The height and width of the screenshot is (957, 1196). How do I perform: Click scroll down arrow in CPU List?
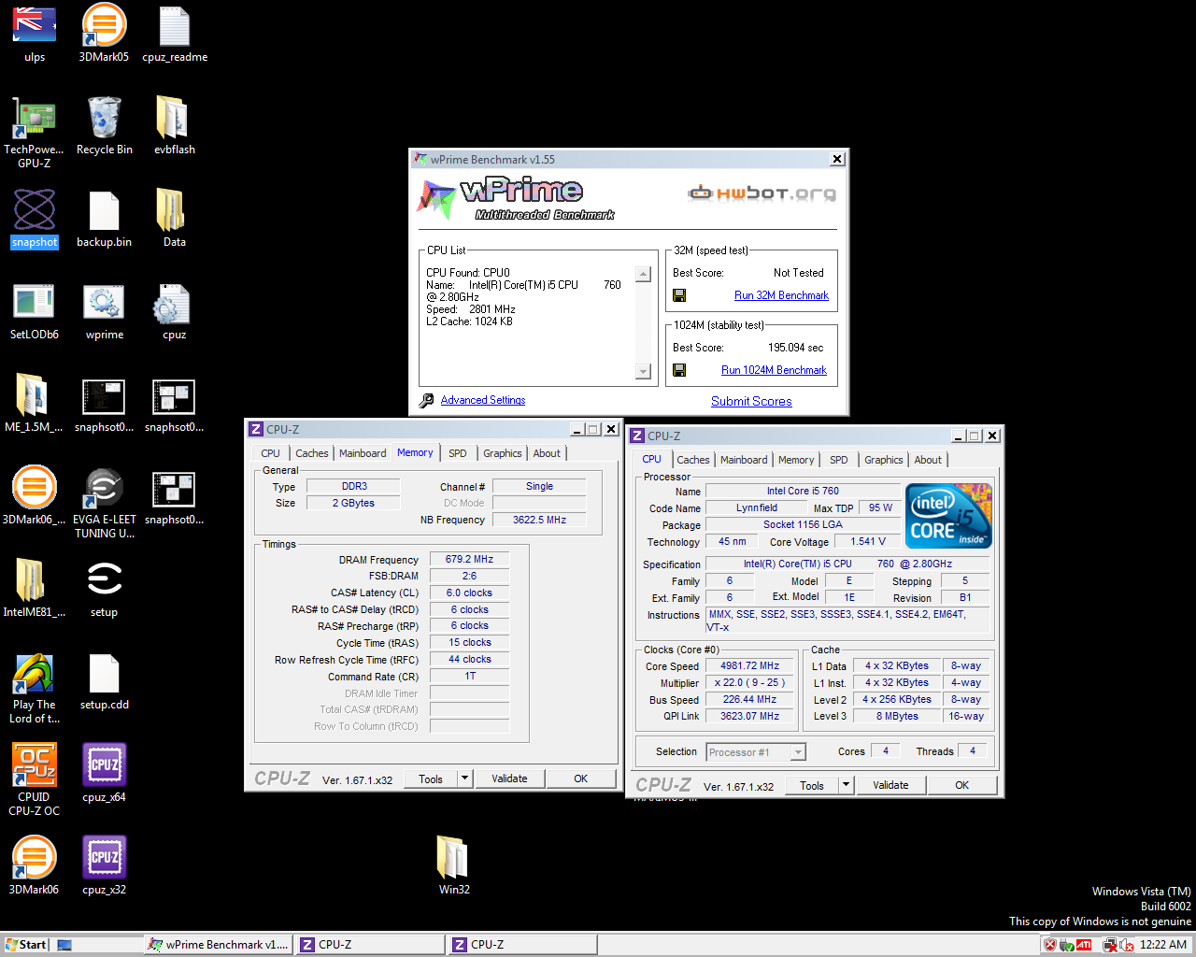643,371
